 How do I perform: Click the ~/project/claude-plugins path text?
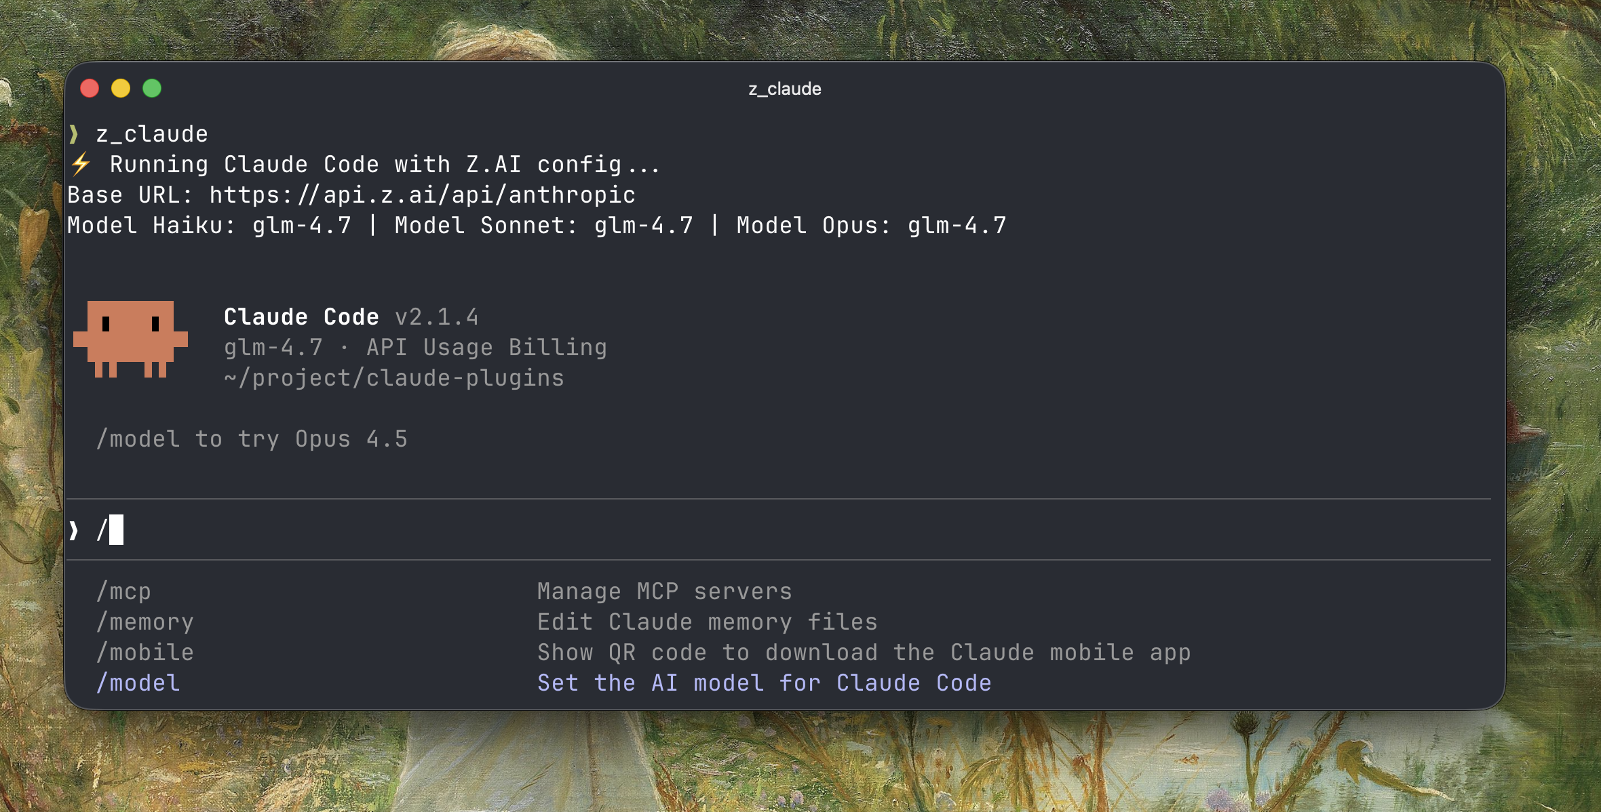(x=394, y=378)
